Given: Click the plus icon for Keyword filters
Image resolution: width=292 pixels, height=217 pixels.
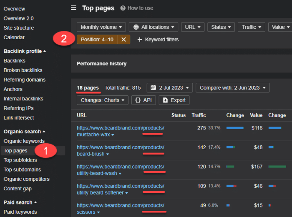Looking at the screenshot, I should [140, 40].
